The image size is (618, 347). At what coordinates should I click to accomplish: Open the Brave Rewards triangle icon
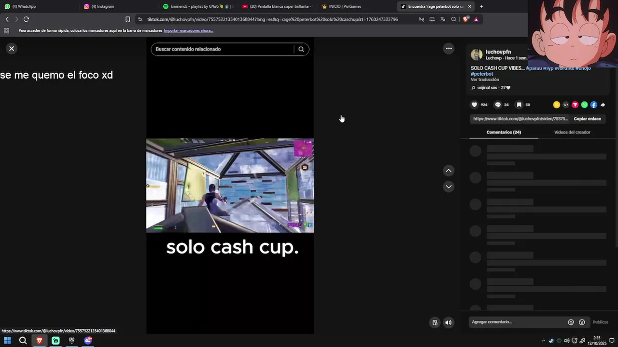click(476, 19)
